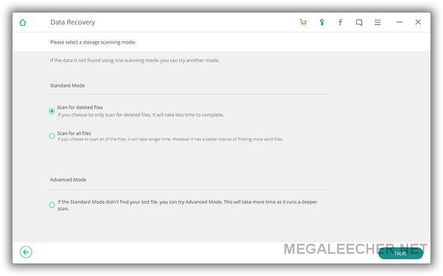This screenshot has height=276, width=443.
Task: Click the 'Scan for all files' label text
Action: (x=74, y=133)
